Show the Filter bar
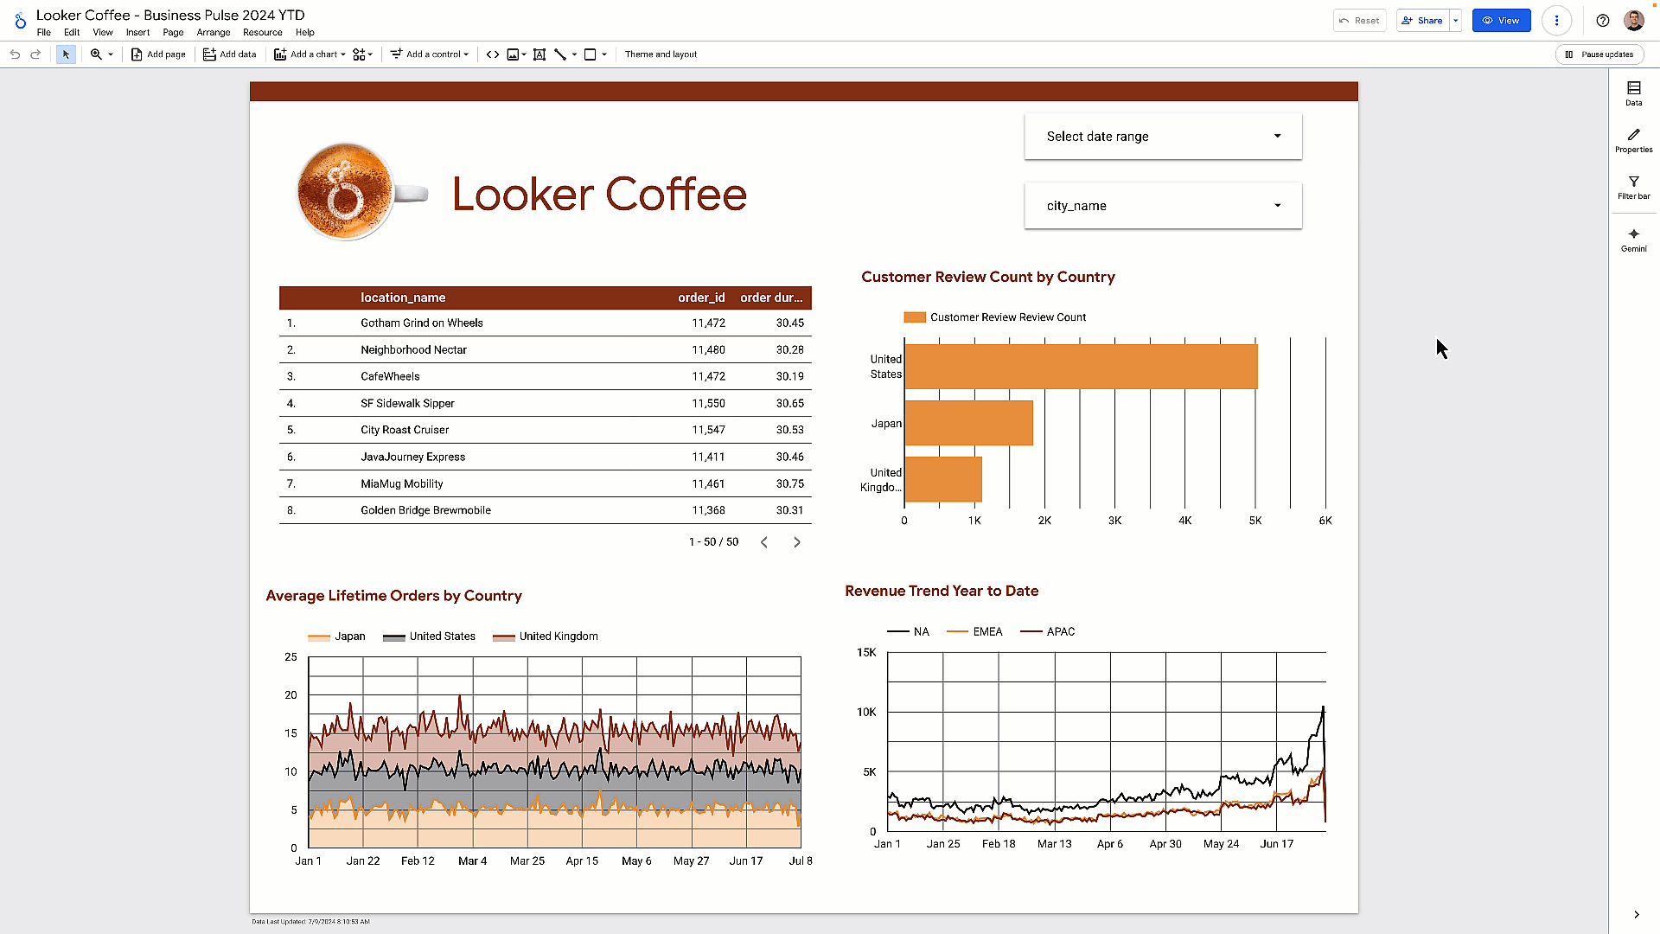Screen dimensions: 1660x934 (x=1633, y=187)
